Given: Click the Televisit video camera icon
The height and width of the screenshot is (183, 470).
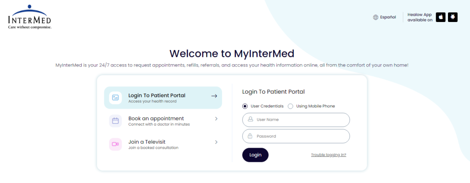Looking at the screenshot, I should 115,144.
